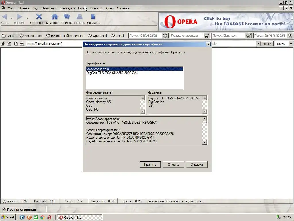Screen dimensions: 294x221
Task: Click the Поиск search button
Action: click(x=267, y=44)
